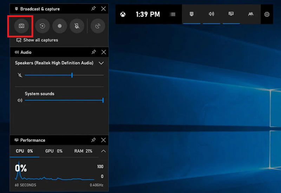Select the CPU performance tab
This screenshot has width=281, height=193.
24,151
